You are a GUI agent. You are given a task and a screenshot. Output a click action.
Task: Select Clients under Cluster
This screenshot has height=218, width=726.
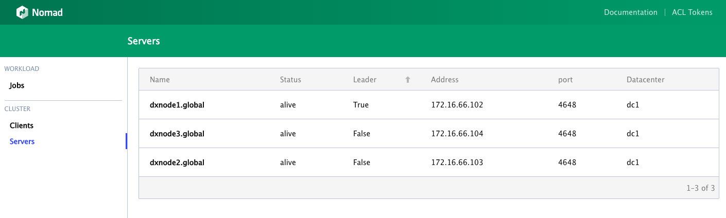(22, 125)
